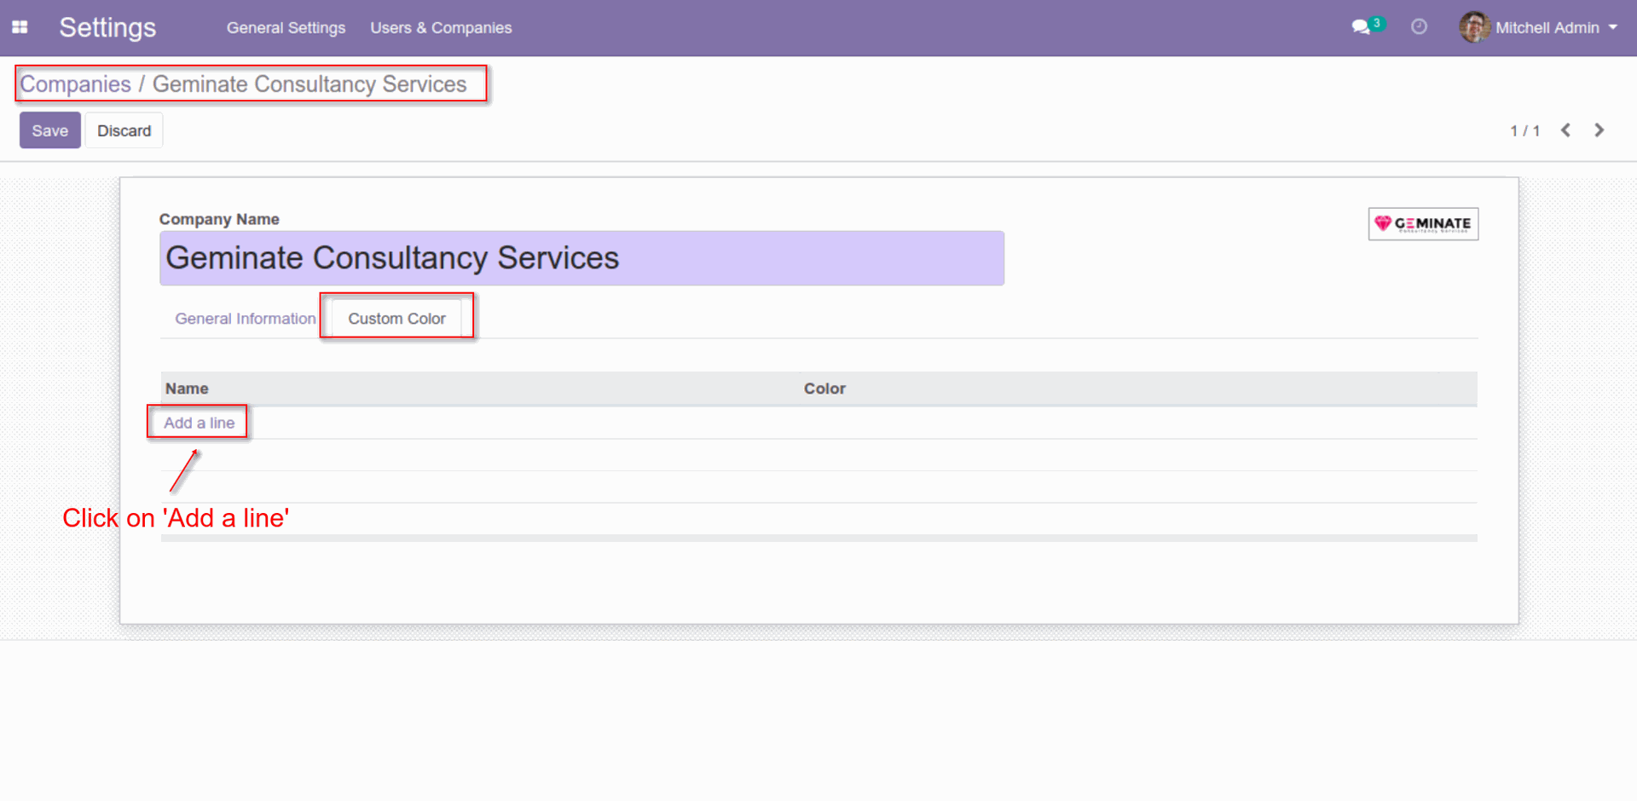Open the apps grid menu icon
Screen dimensions: 1637x801
[x=19, y=27]
